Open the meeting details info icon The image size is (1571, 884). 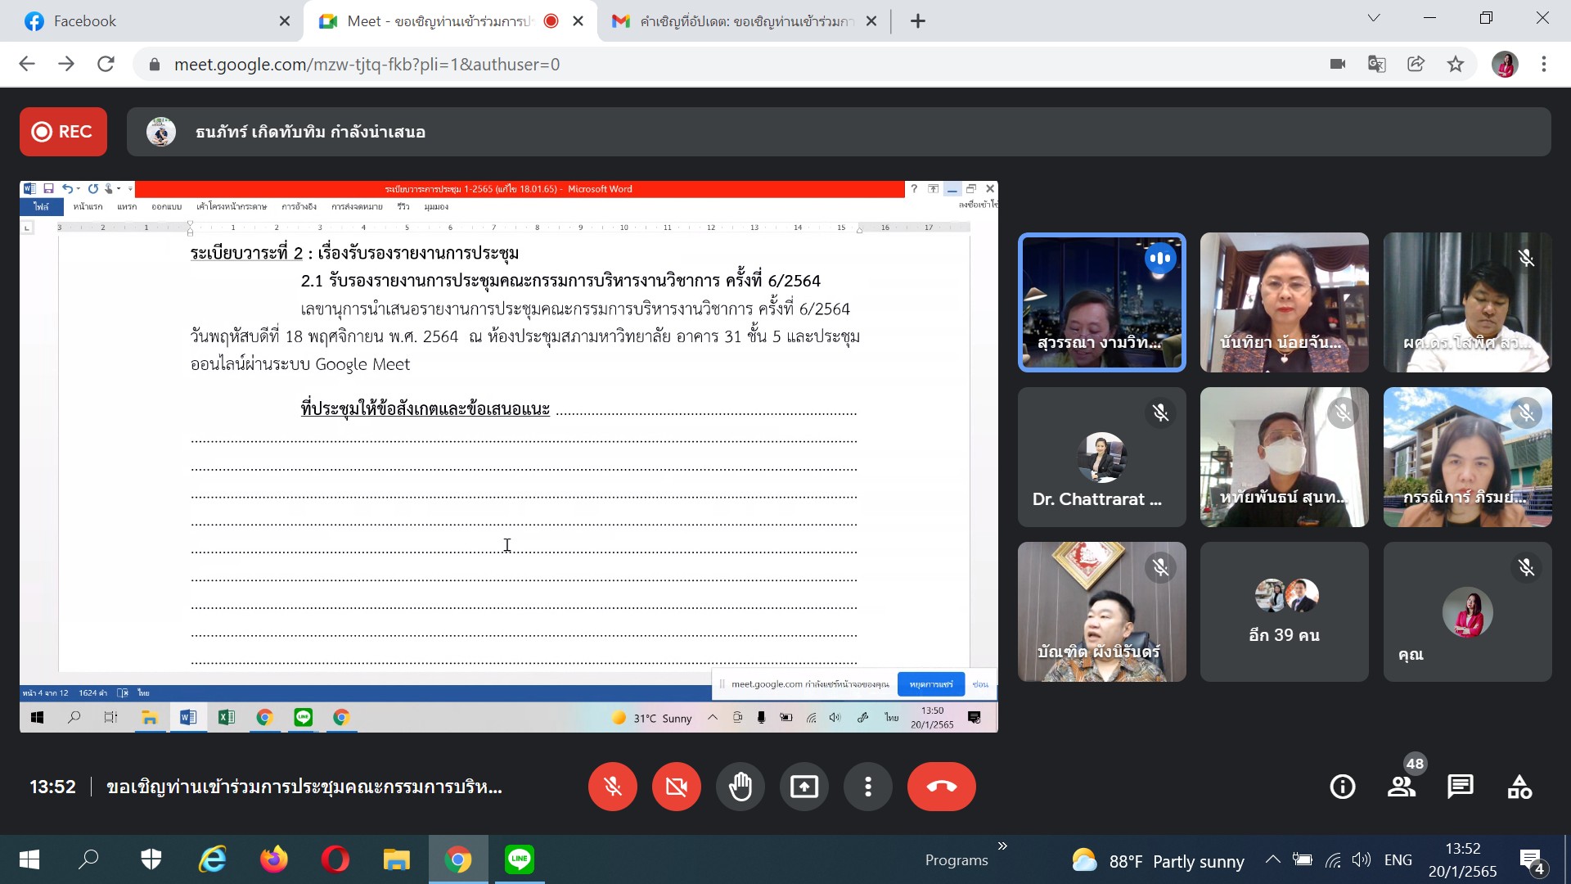1342,787
